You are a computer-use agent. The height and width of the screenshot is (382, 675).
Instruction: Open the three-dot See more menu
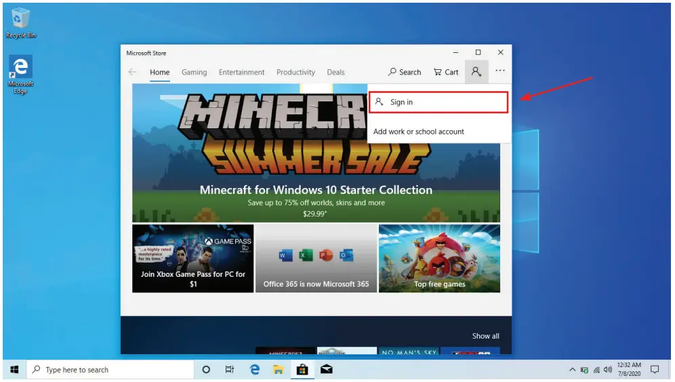tap(500, 71)
